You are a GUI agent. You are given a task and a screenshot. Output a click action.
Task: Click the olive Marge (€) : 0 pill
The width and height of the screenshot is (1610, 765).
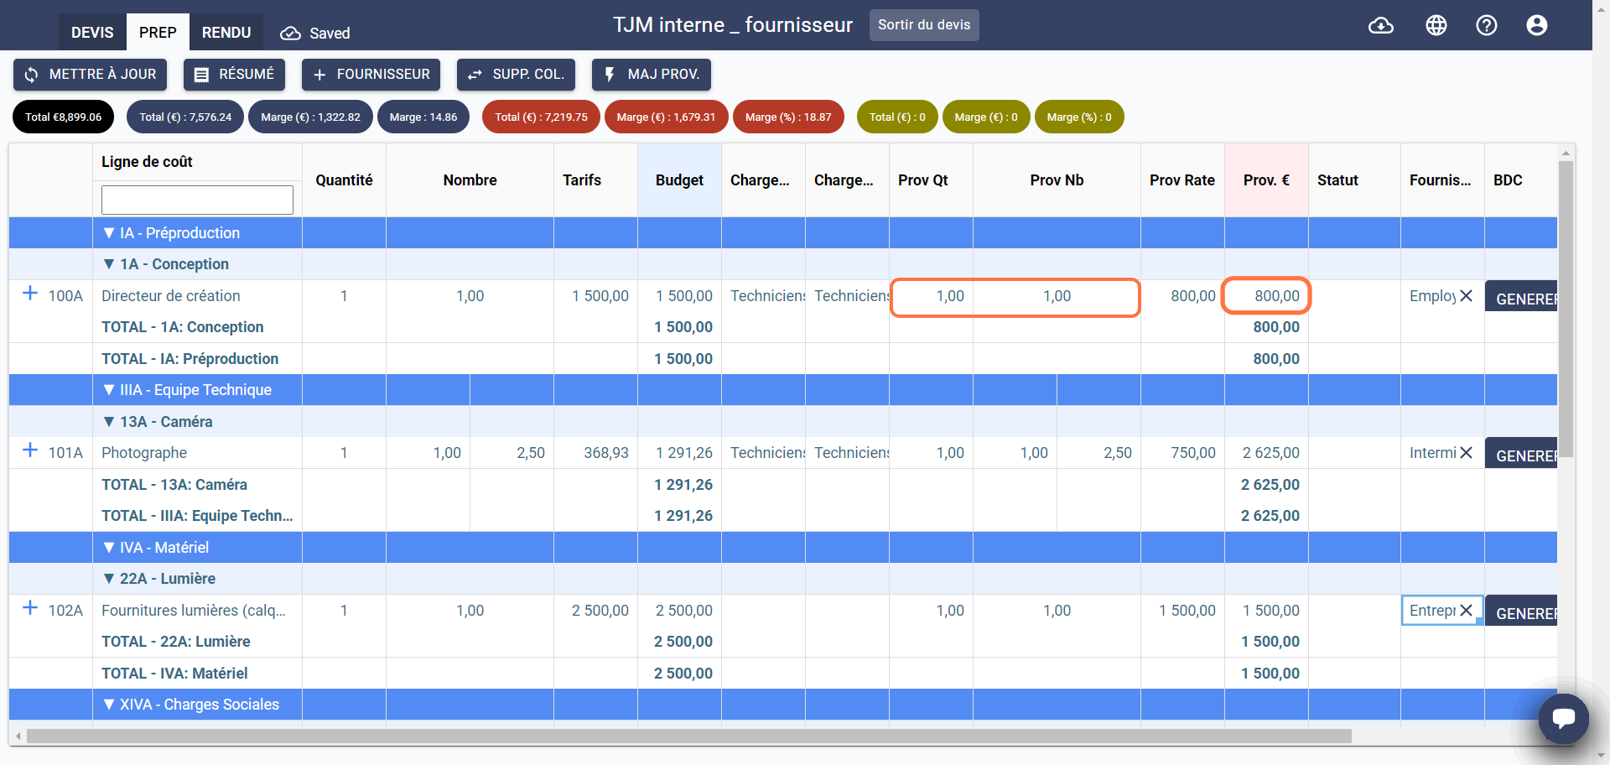tap(986, 117)
